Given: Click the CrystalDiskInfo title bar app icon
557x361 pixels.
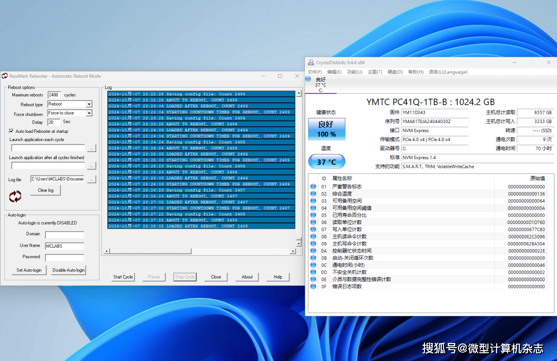Looking at the screenshot, I should point(311,62).
